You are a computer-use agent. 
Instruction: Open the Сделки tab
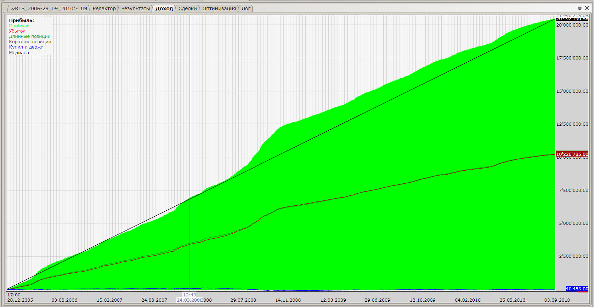click(x=188, y=8)
